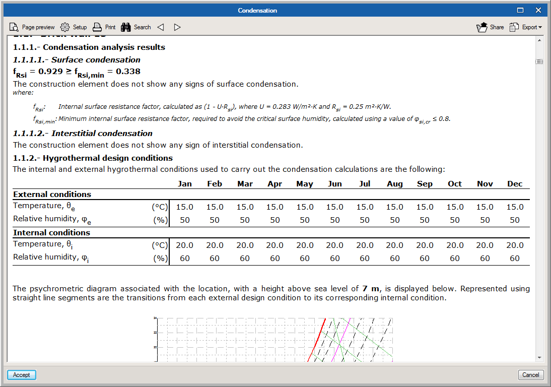551x387 pixels.
Task: Open Search with the binoculars icon
Action: click(135, 27)
